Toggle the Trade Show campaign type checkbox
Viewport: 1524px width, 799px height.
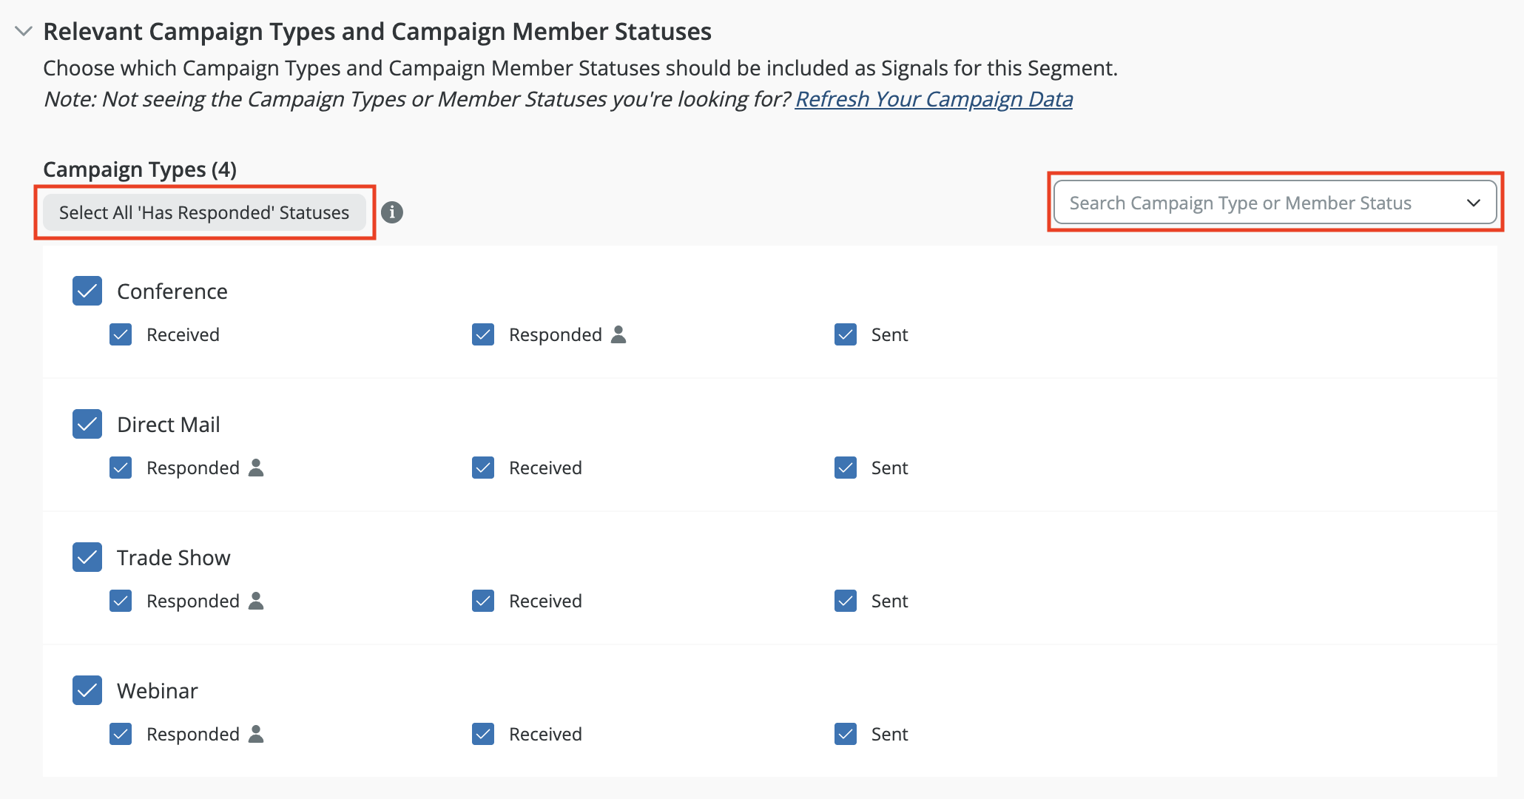tap(87, 557)
